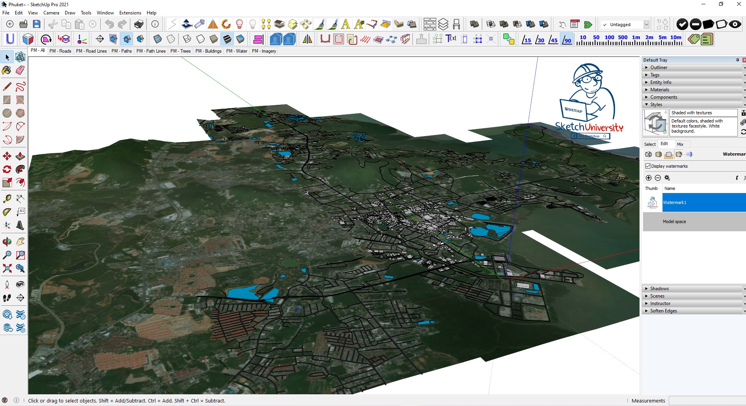Select the Circle tool
Image resolution: width=746 pixels, height=406 pixels.
tap(7, 113)
